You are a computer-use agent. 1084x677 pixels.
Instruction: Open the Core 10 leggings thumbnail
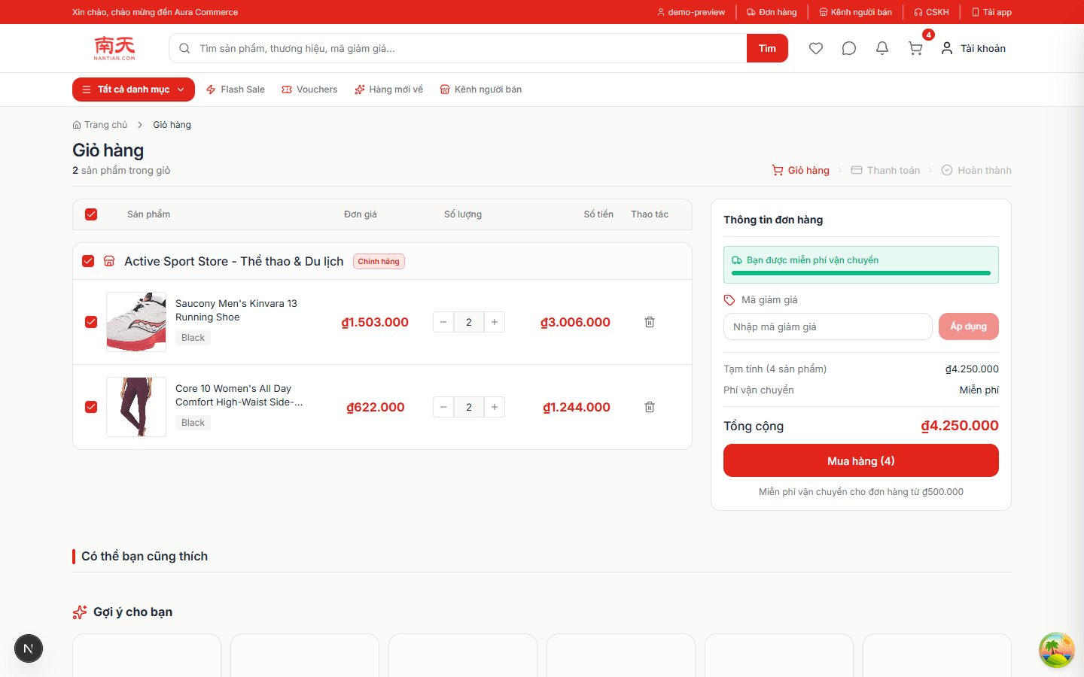[x=136, y=407]
